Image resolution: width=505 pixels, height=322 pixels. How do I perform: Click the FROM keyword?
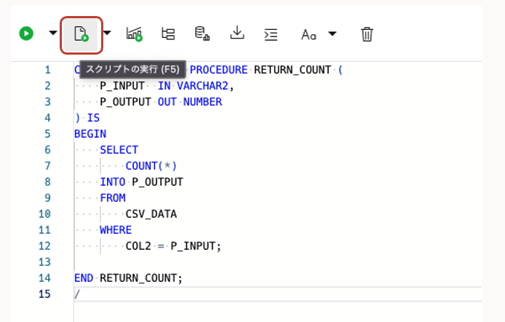[x=112, y=198]
